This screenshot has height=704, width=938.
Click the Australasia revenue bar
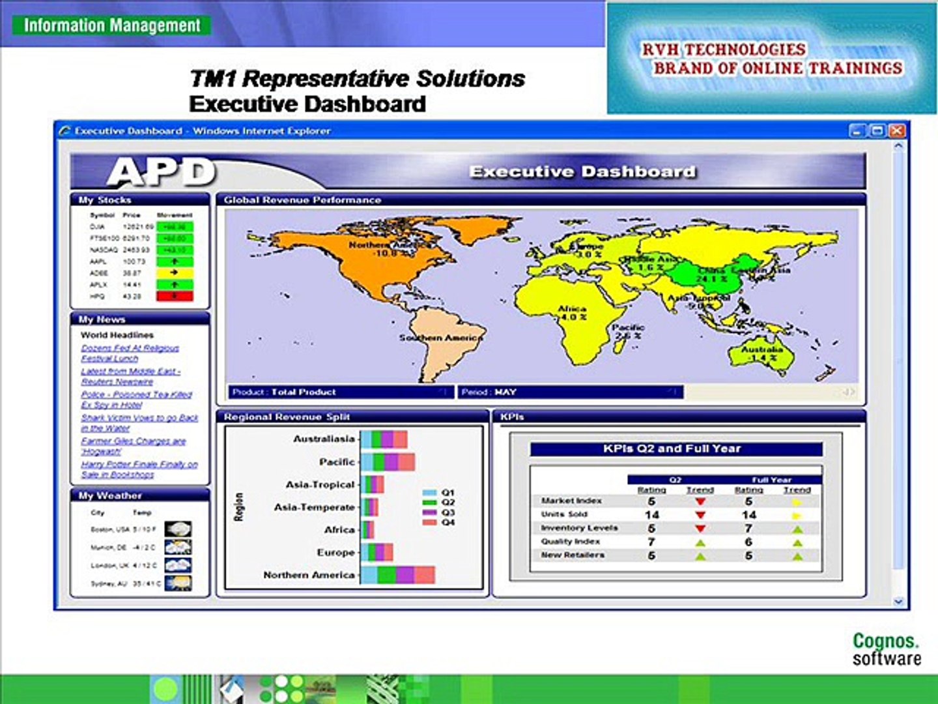click(x=384, y=439)
